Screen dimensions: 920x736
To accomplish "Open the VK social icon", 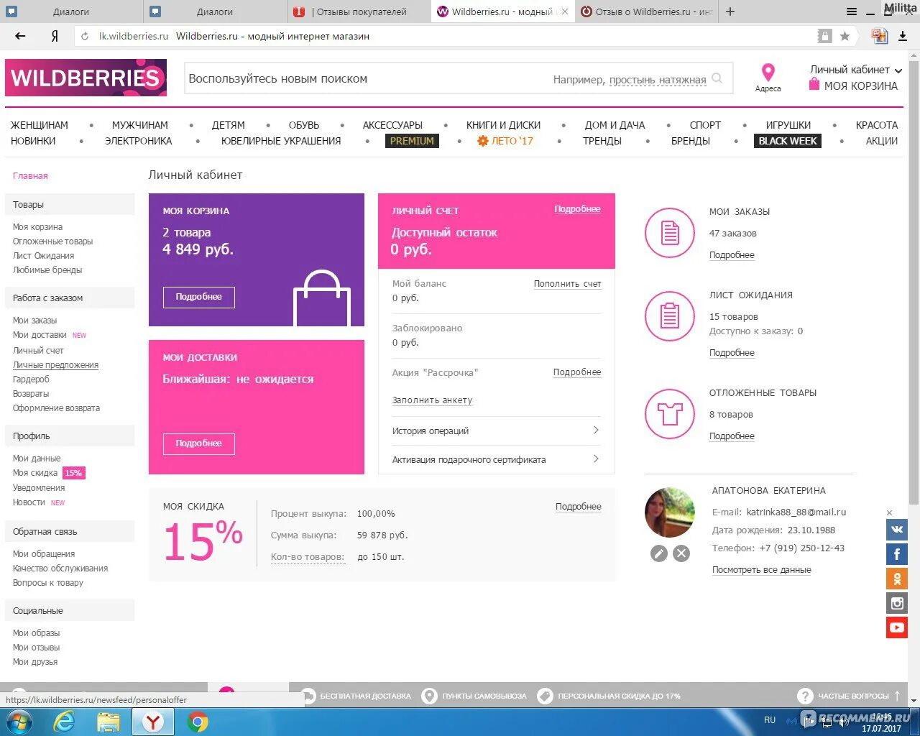I will 896,530.
